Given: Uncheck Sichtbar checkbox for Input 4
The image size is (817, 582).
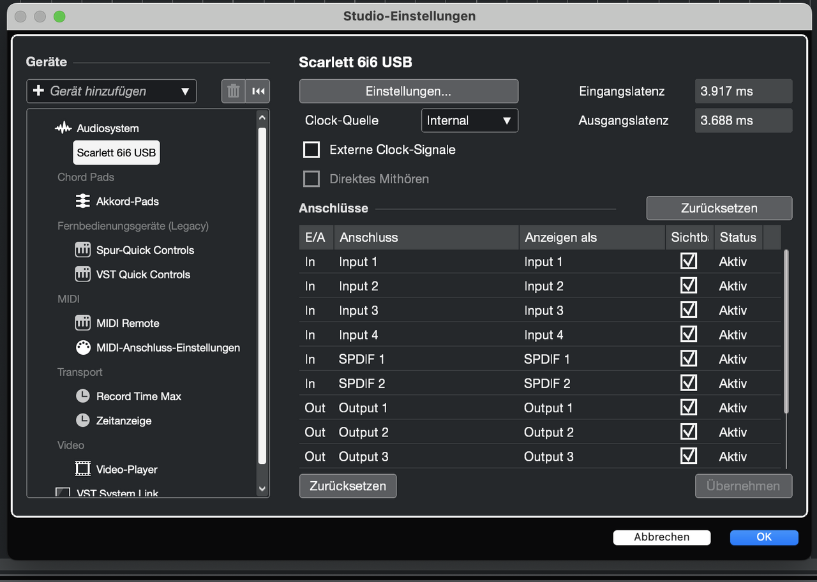Looking at the screenshot, I should 689,334.
